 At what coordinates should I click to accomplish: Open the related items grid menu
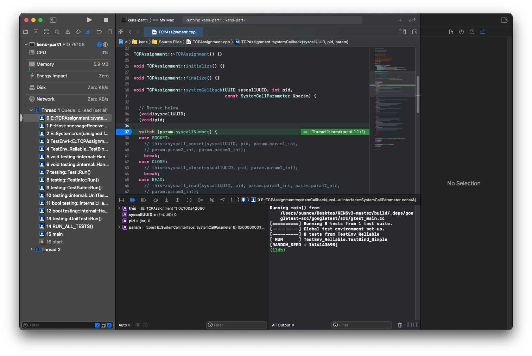point(121,32)
